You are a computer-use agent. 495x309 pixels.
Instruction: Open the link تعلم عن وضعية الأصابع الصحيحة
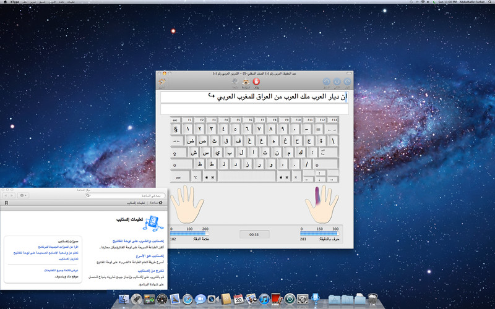46,253
